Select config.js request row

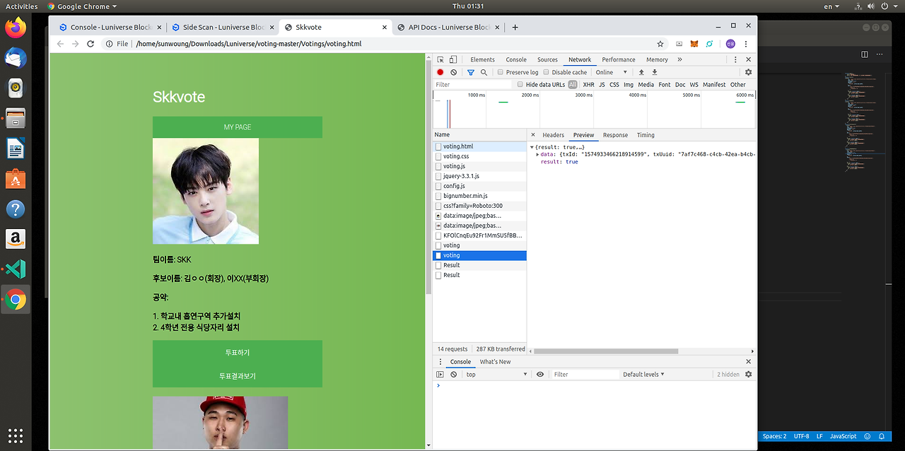(479, 186)
